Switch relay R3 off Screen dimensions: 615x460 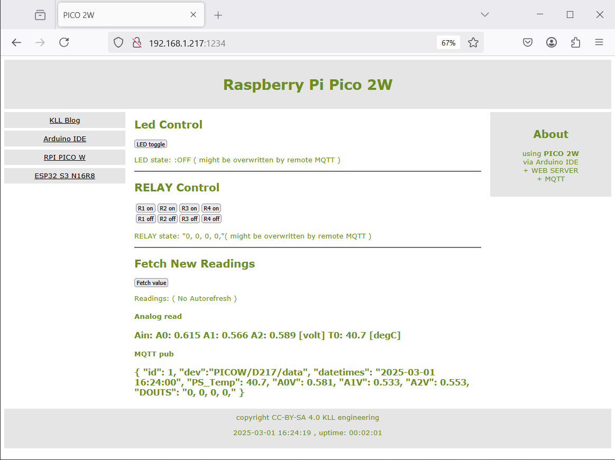189,219
